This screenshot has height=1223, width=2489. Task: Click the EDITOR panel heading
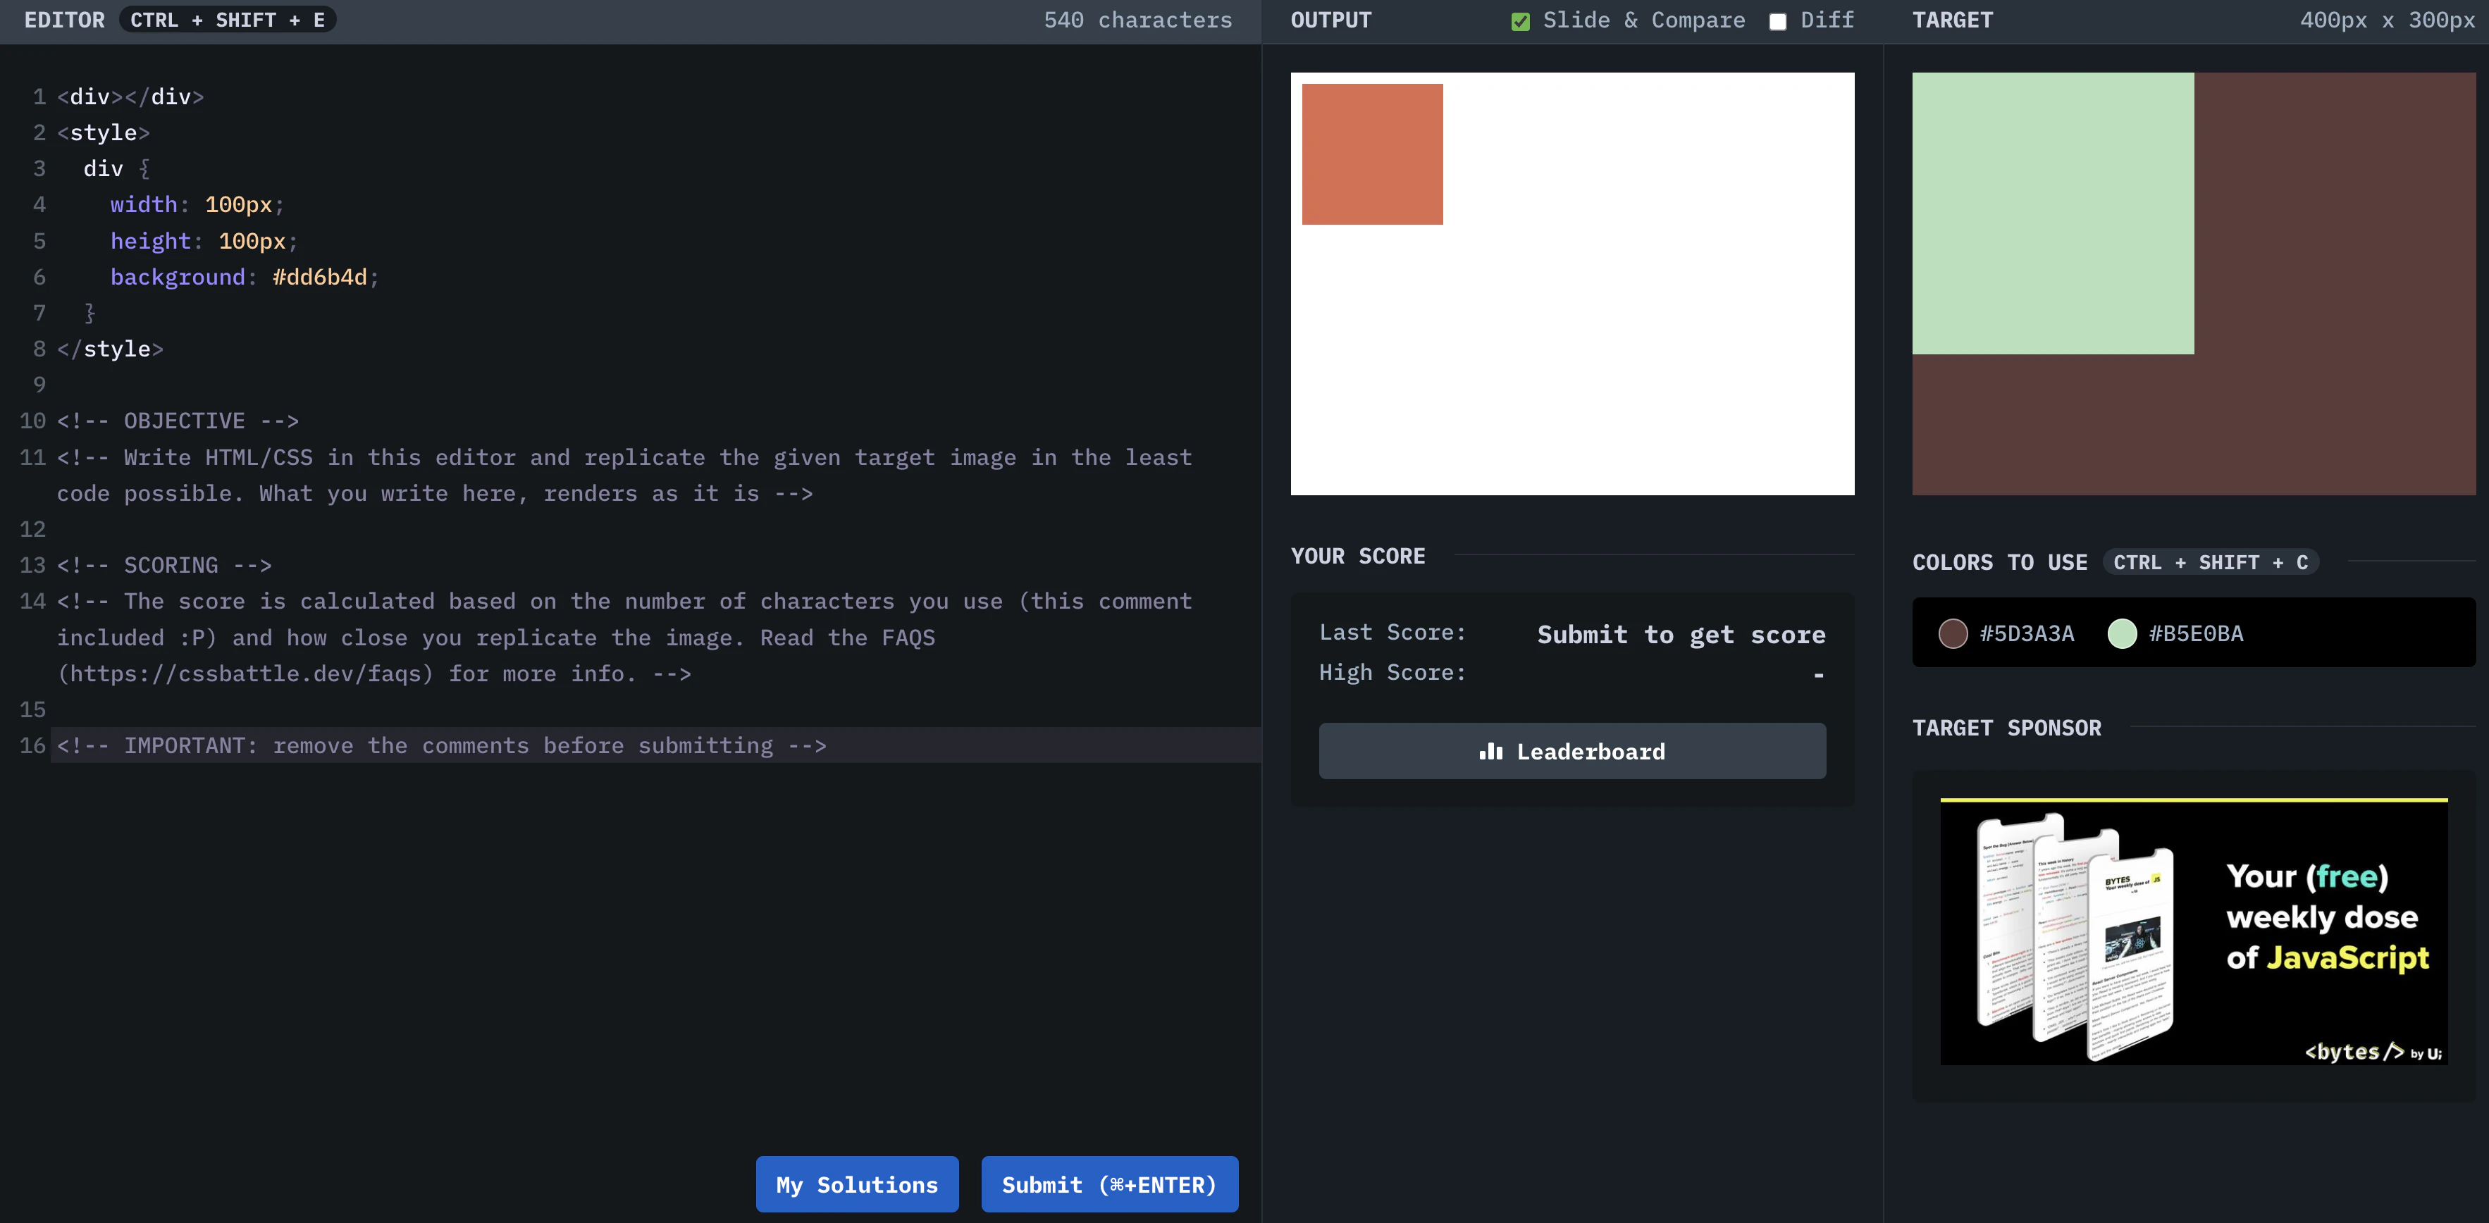(x=63, y=19)
